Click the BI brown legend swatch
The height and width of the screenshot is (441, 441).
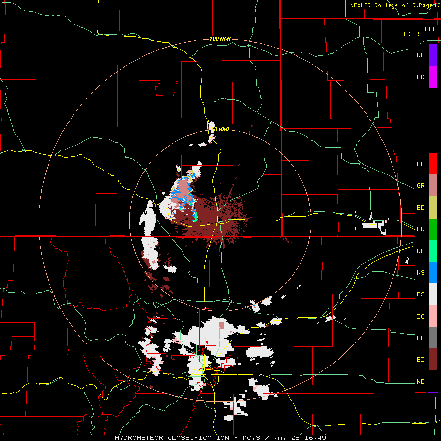tap(433, 360)
